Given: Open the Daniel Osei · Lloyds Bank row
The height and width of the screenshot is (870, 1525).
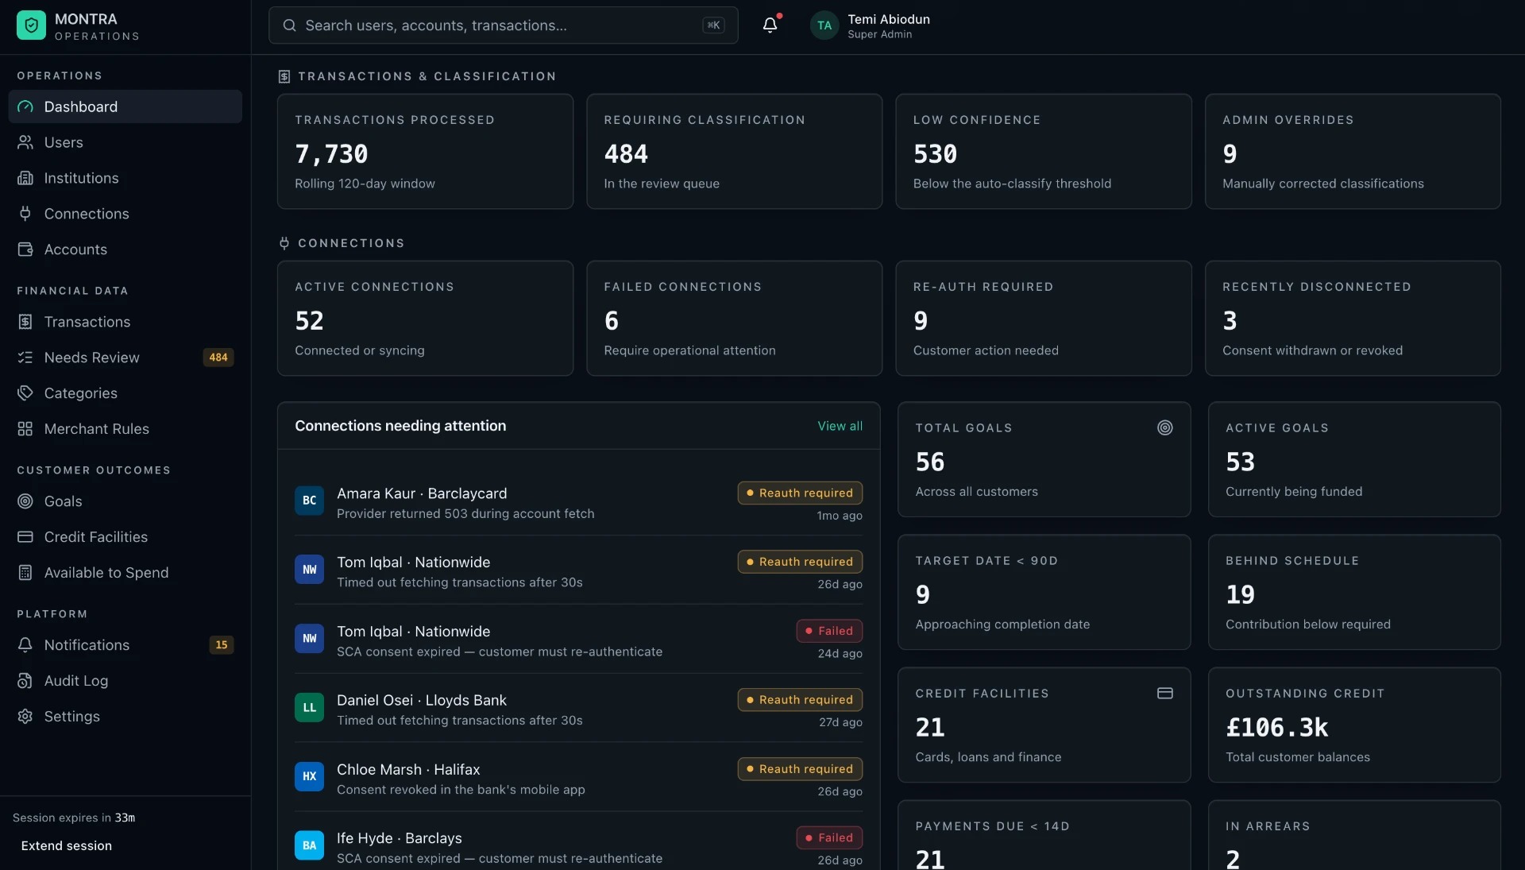Looking at the screenshot, I should click(x=578, y=709).
